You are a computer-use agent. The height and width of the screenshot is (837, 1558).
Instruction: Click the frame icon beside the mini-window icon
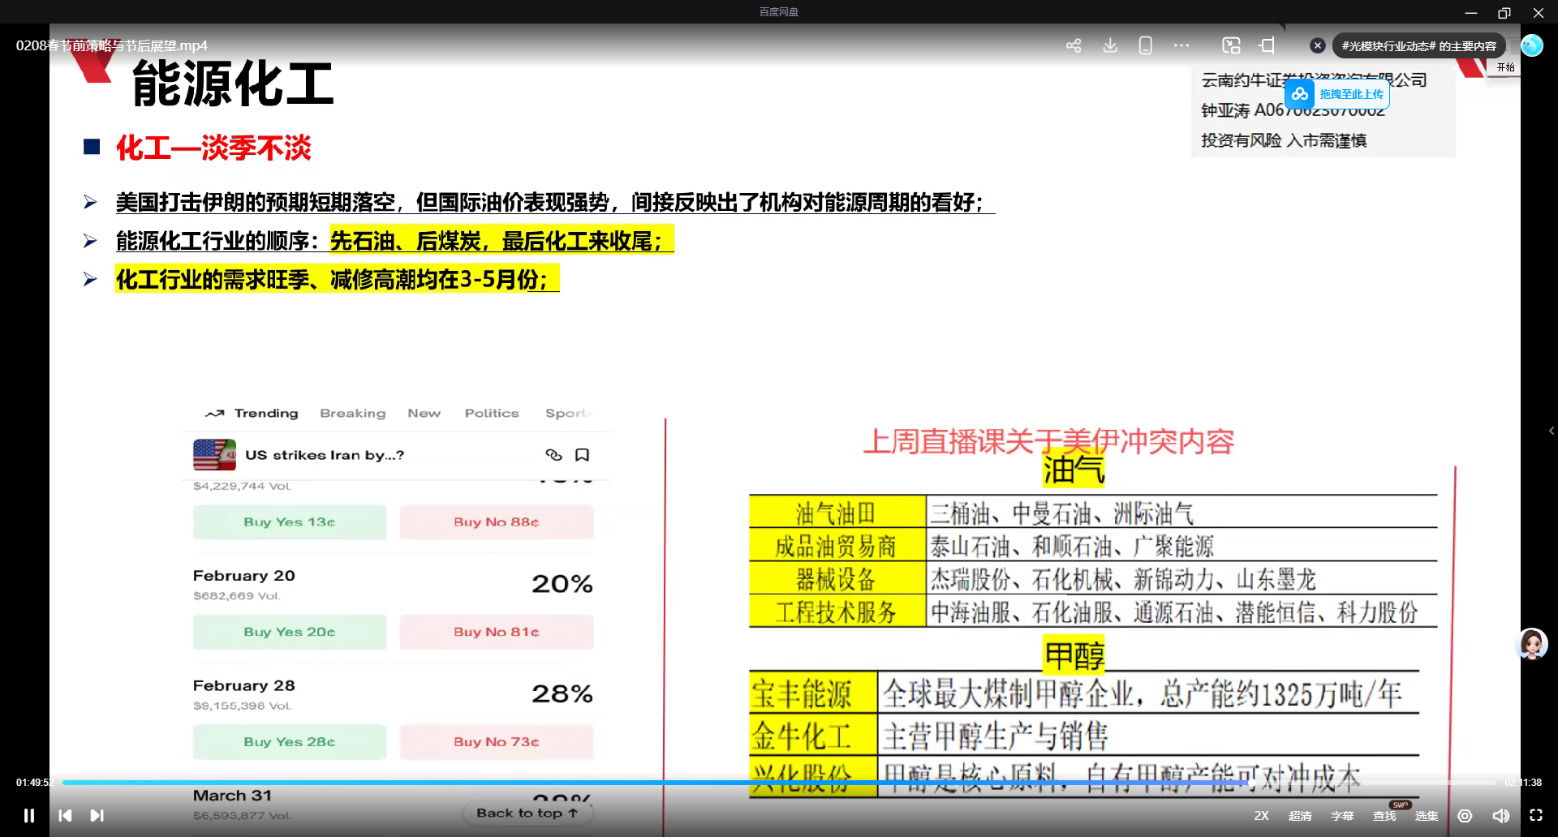[x=1267, y=45]
